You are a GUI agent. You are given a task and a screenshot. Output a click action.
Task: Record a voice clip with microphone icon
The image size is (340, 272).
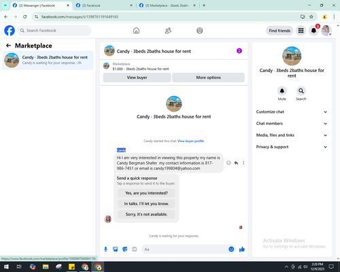tap(105, 250)
